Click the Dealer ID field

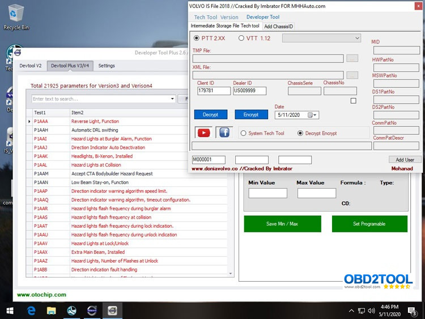click(250, 91)
